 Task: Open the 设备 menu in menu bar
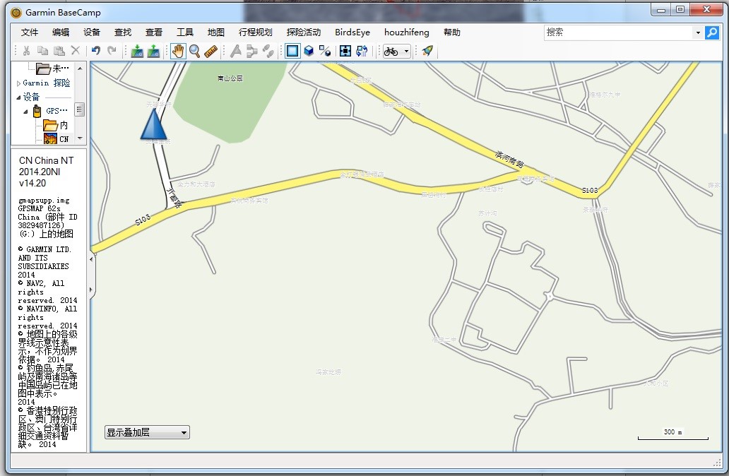92,32
